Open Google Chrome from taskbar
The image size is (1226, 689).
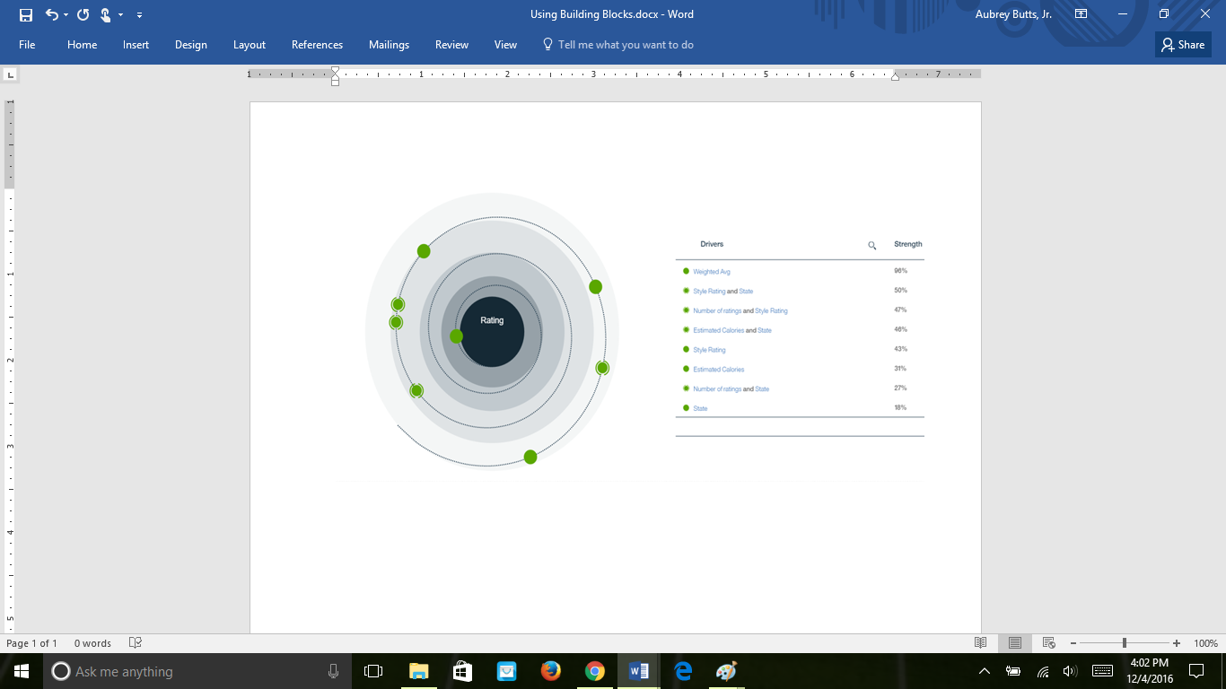point(594,671)
